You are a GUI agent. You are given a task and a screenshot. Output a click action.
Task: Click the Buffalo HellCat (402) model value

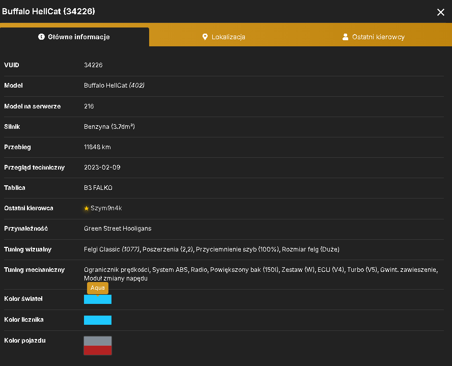[114, 86]
